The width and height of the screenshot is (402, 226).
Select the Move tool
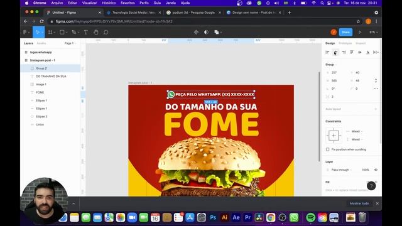coord(38,32)
